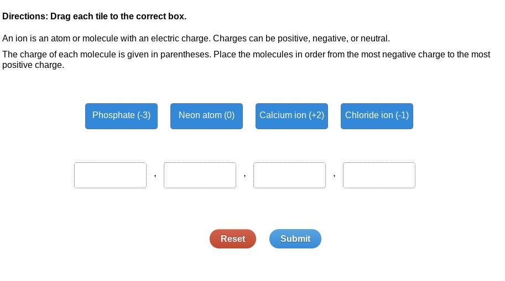The image size is (505, 281).
Task: Click the sentence defining an ion
Action: tap(196, 39)
